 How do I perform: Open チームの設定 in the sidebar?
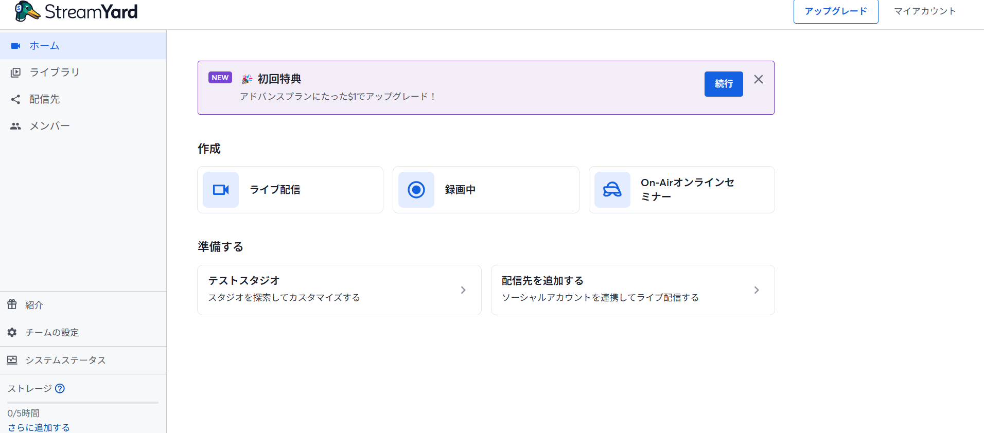pos(83,332)
